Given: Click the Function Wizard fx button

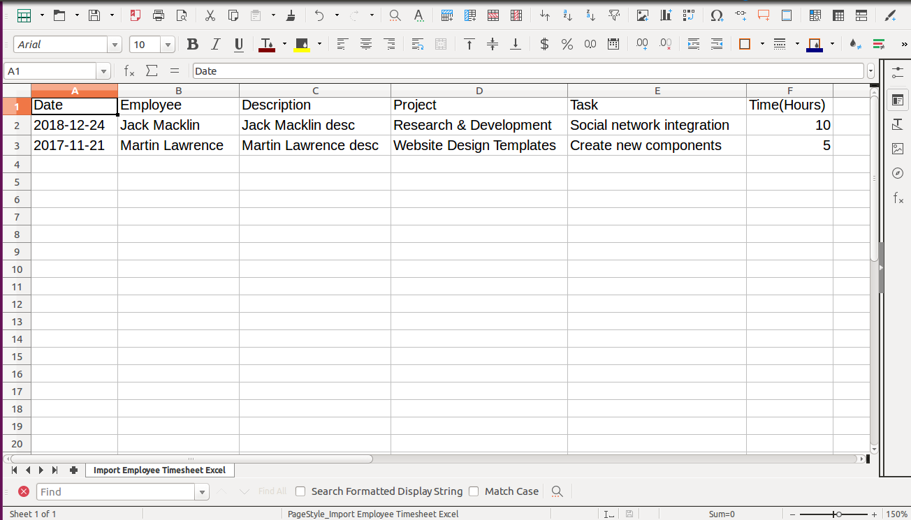Looking at the screenshot, I should tap(129, 71).
